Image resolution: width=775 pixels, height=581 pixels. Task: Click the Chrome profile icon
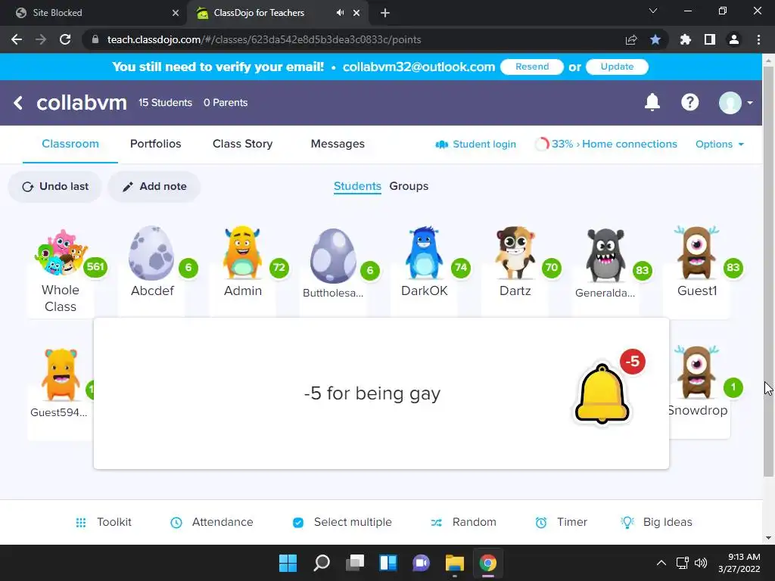(734, 39)
